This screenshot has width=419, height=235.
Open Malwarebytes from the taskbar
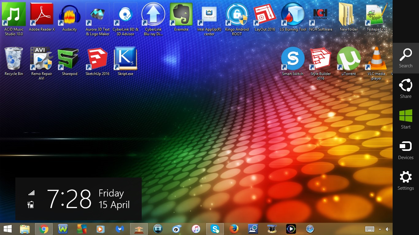pyautogui.click(x=120, y=229)
